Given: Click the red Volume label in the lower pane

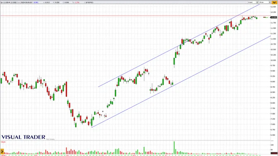Looking at the screenshot, I should click(3, 142).
